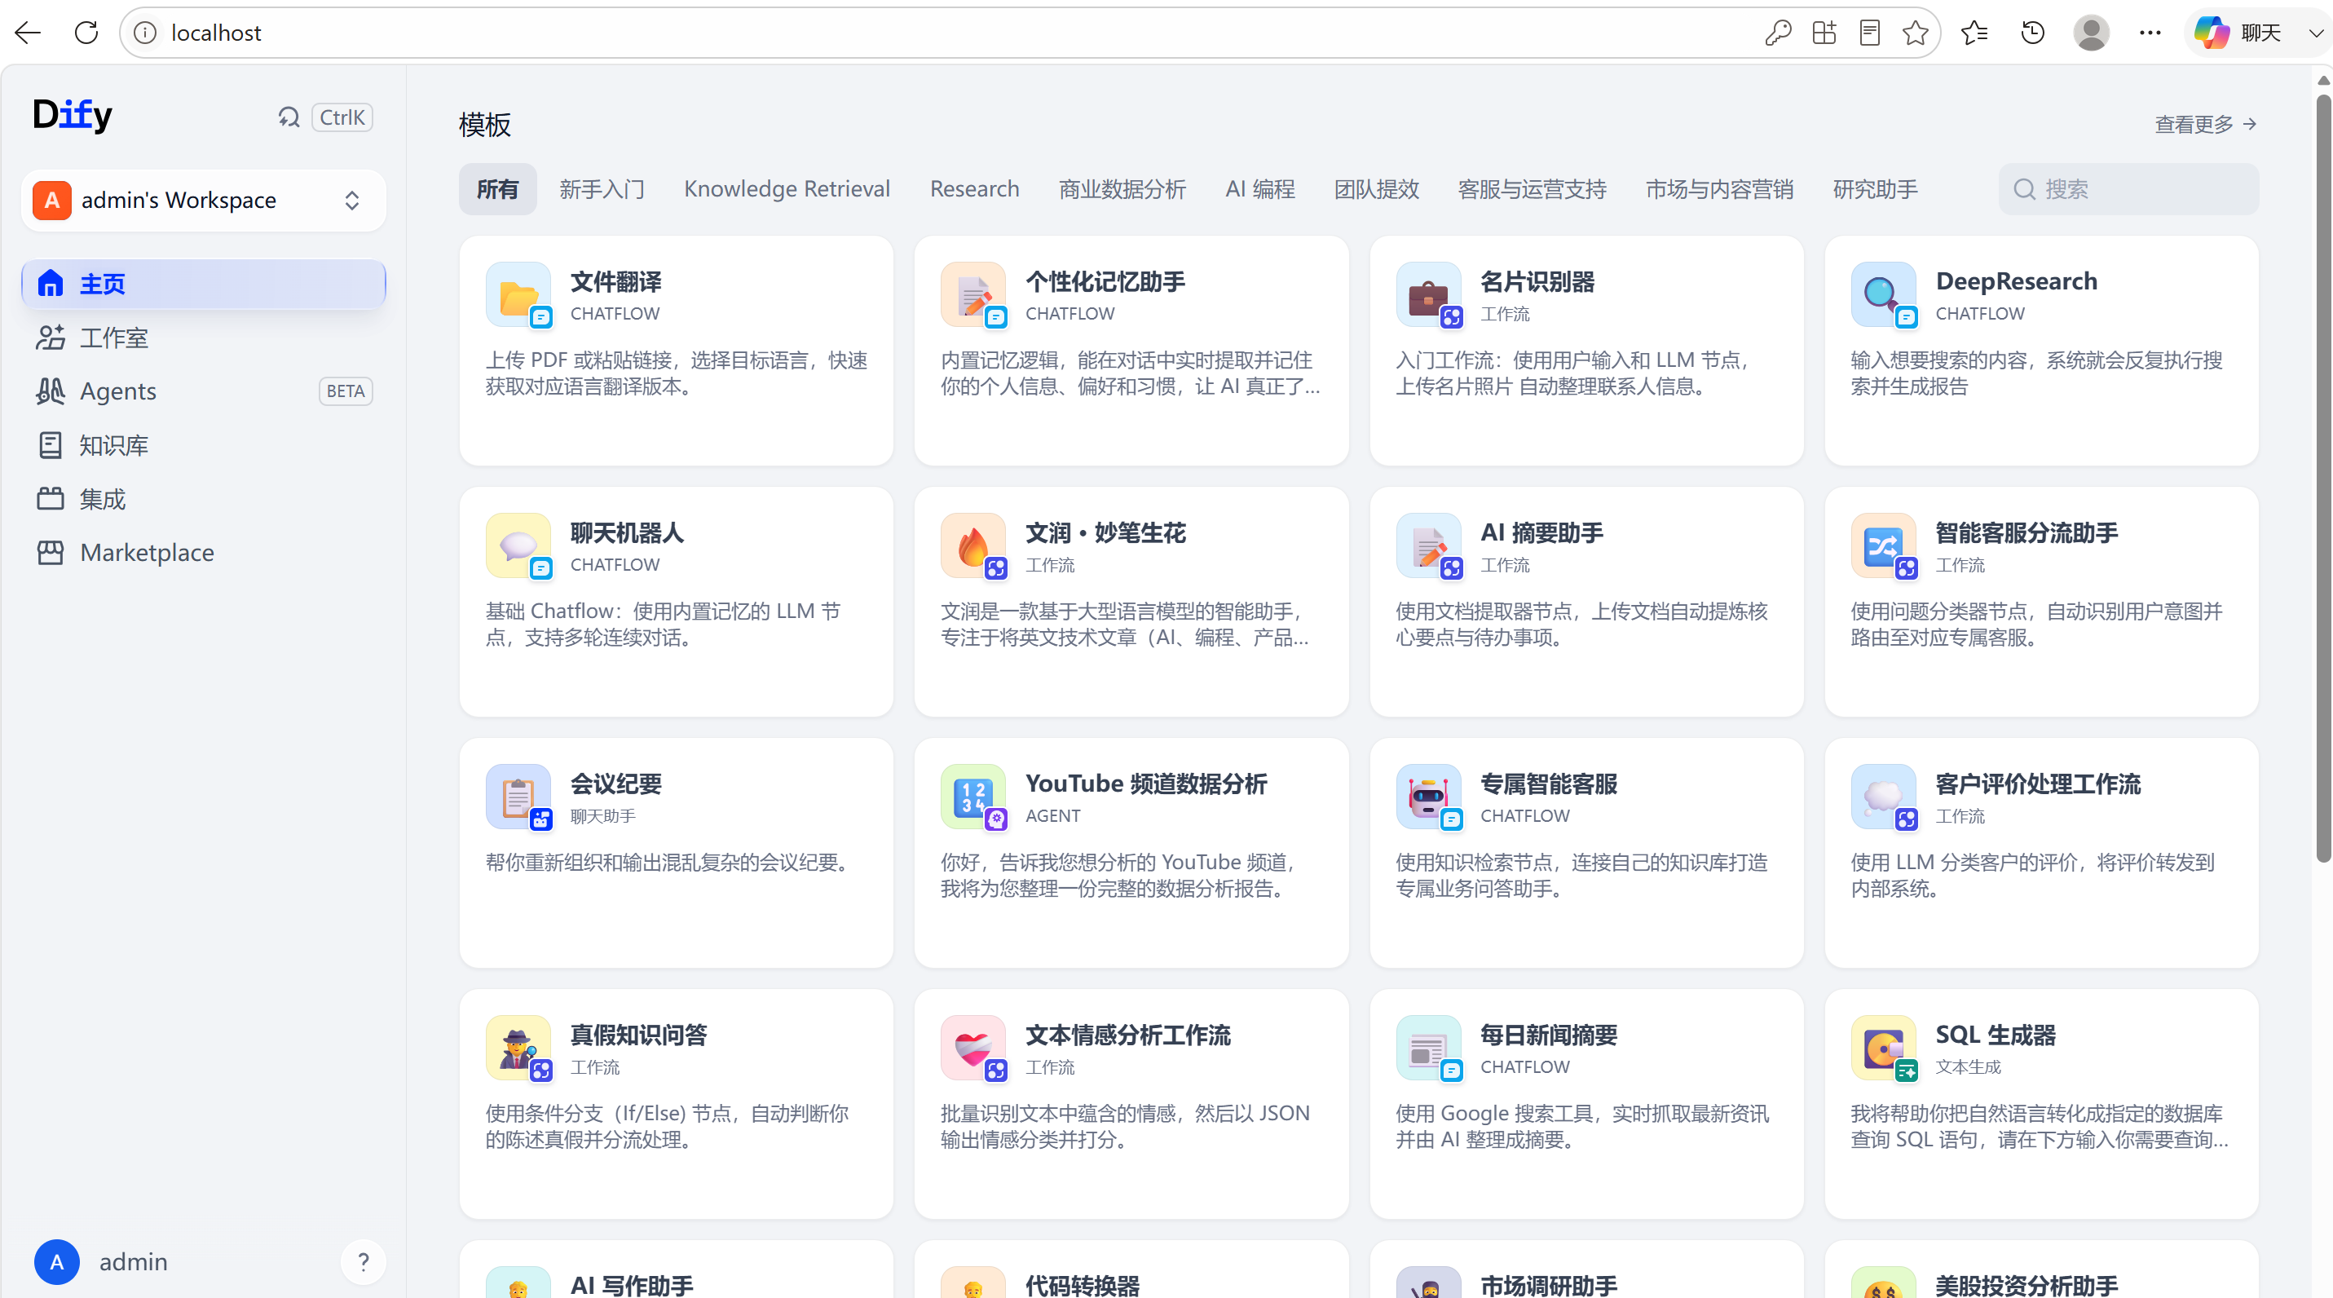Click the 真假知识问答 detective icon

pos(518,1047)
